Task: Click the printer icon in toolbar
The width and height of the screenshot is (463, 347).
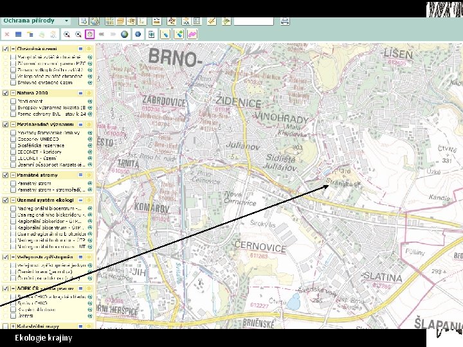Action: pyautogui.click(x=286, y=21)
